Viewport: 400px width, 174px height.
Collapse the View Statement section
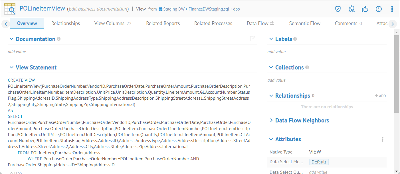click(11, 67)
